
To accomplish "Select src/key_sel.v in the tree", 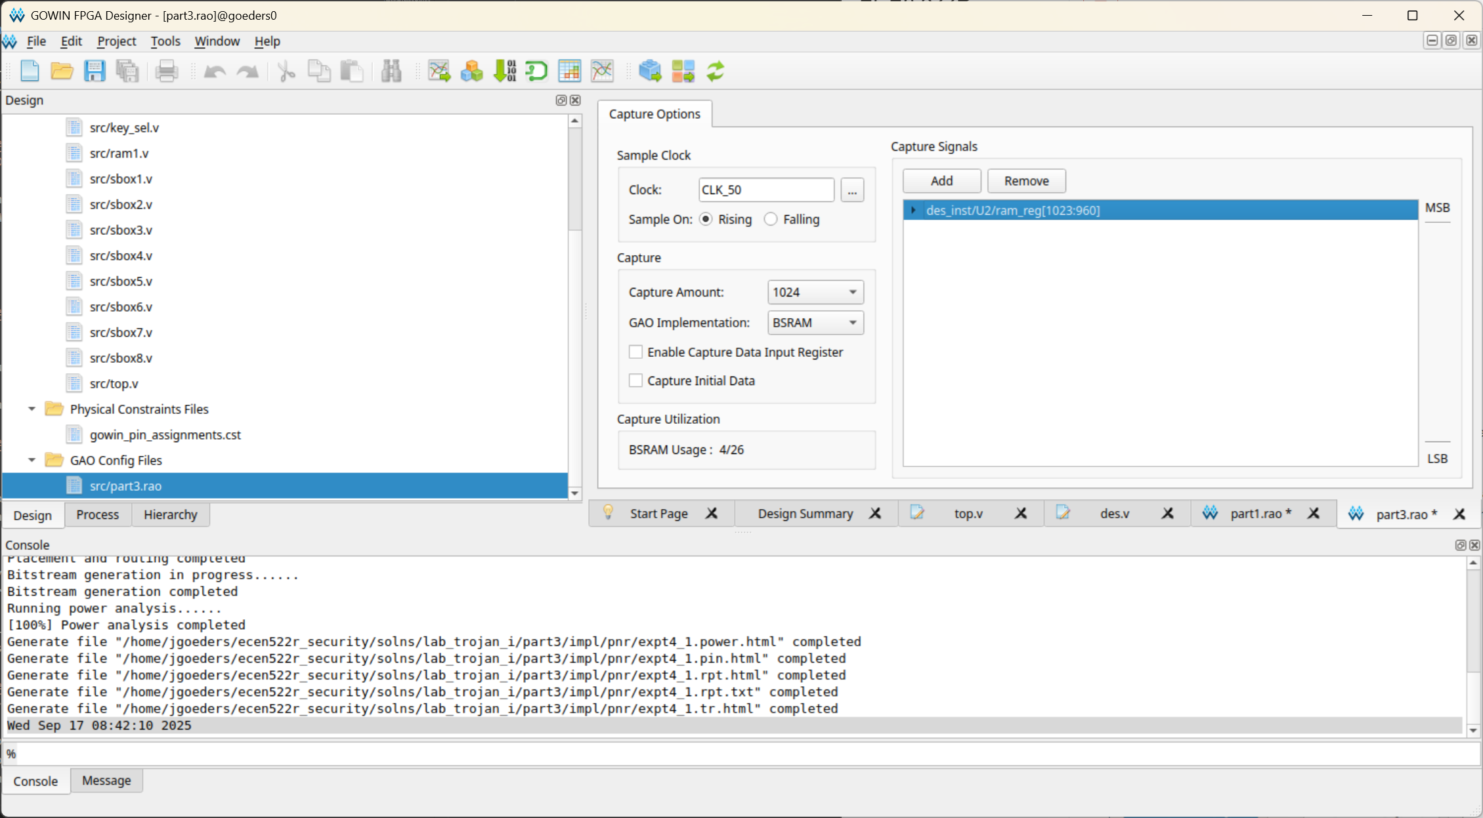I will point(124,128).
